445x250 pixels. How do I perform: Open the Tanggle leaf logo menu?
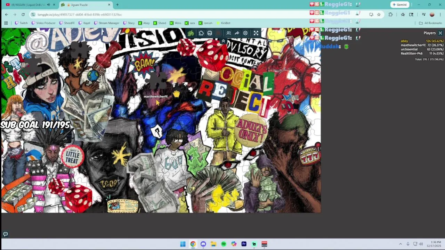coord(191,33)
